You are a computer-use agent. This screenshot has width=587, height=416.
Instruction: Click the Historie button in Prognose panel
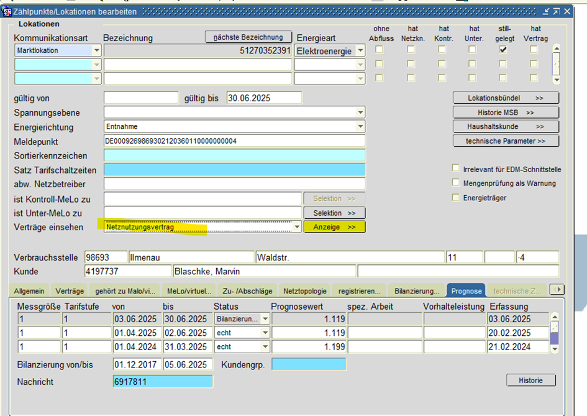[x=531, y=381]
